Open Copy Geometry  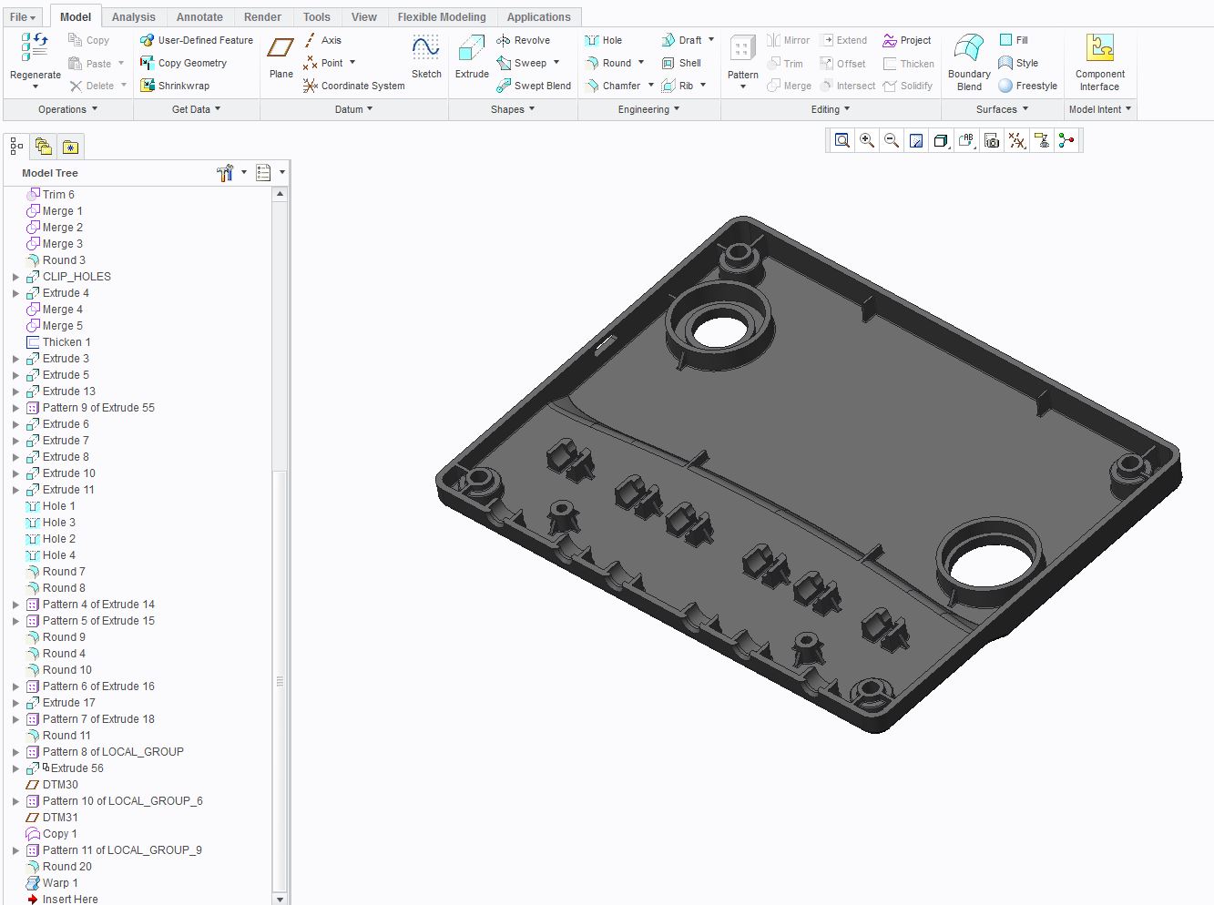183,63
